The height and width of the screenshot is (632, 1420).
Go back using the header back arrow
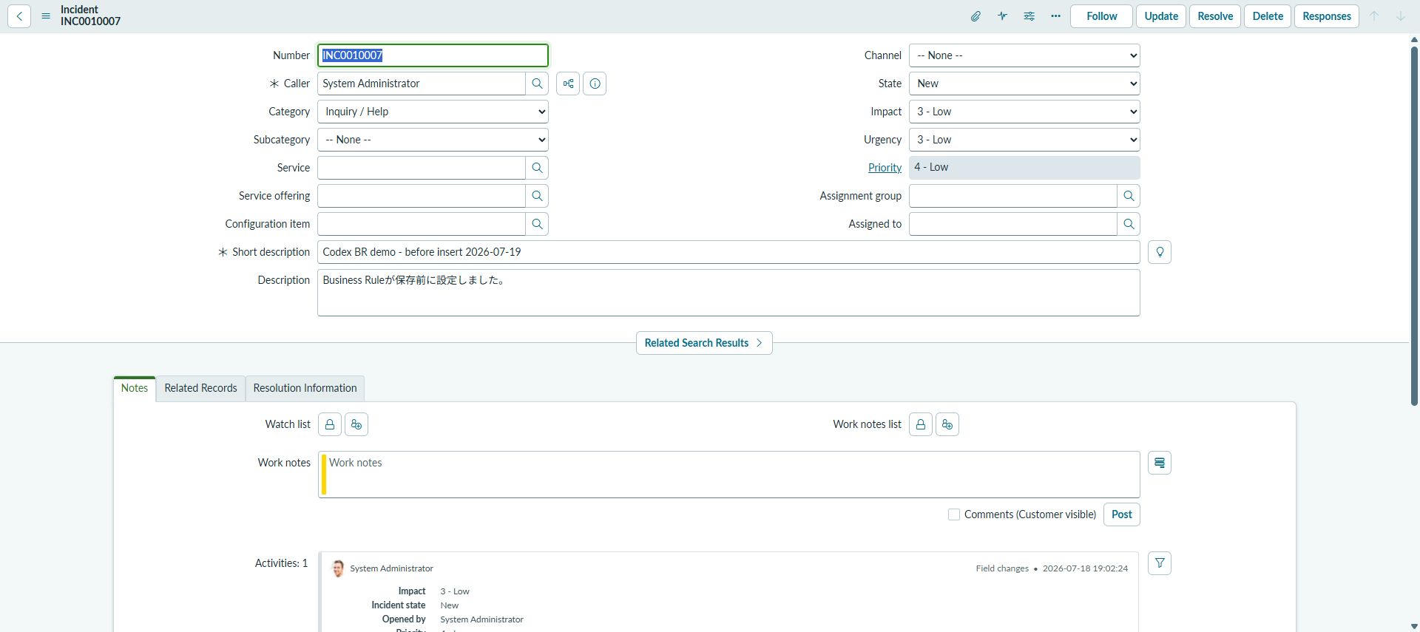(19, 16)
